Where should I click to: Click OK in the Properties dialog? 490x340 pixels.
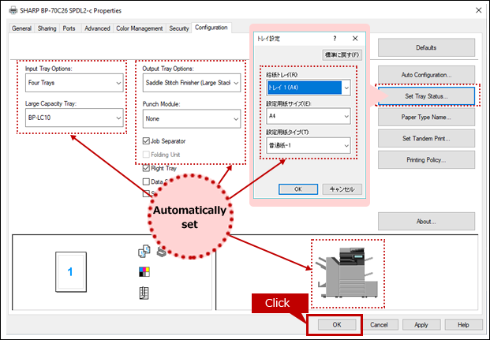(335, 324)
